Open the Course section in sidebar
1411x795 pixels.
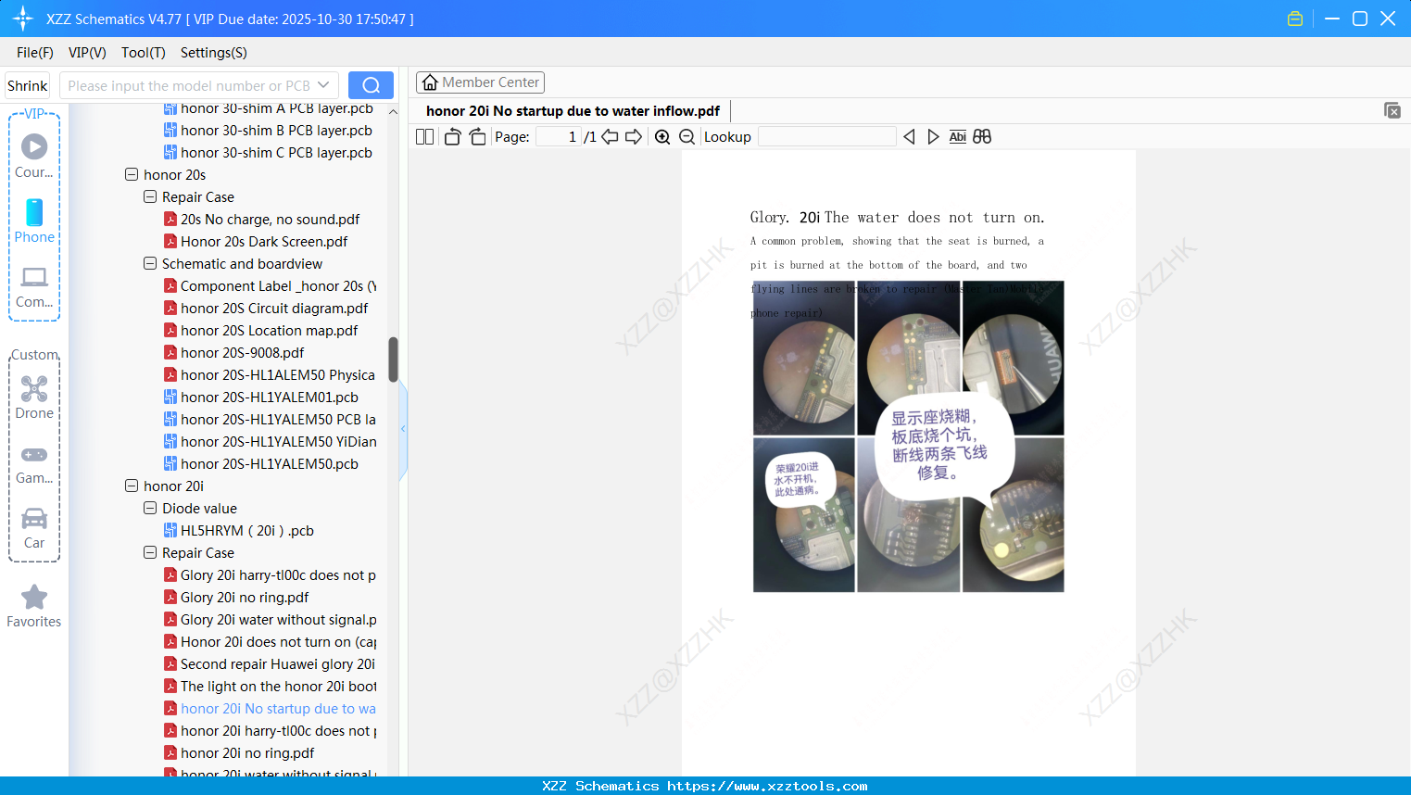tap(34, 156)
